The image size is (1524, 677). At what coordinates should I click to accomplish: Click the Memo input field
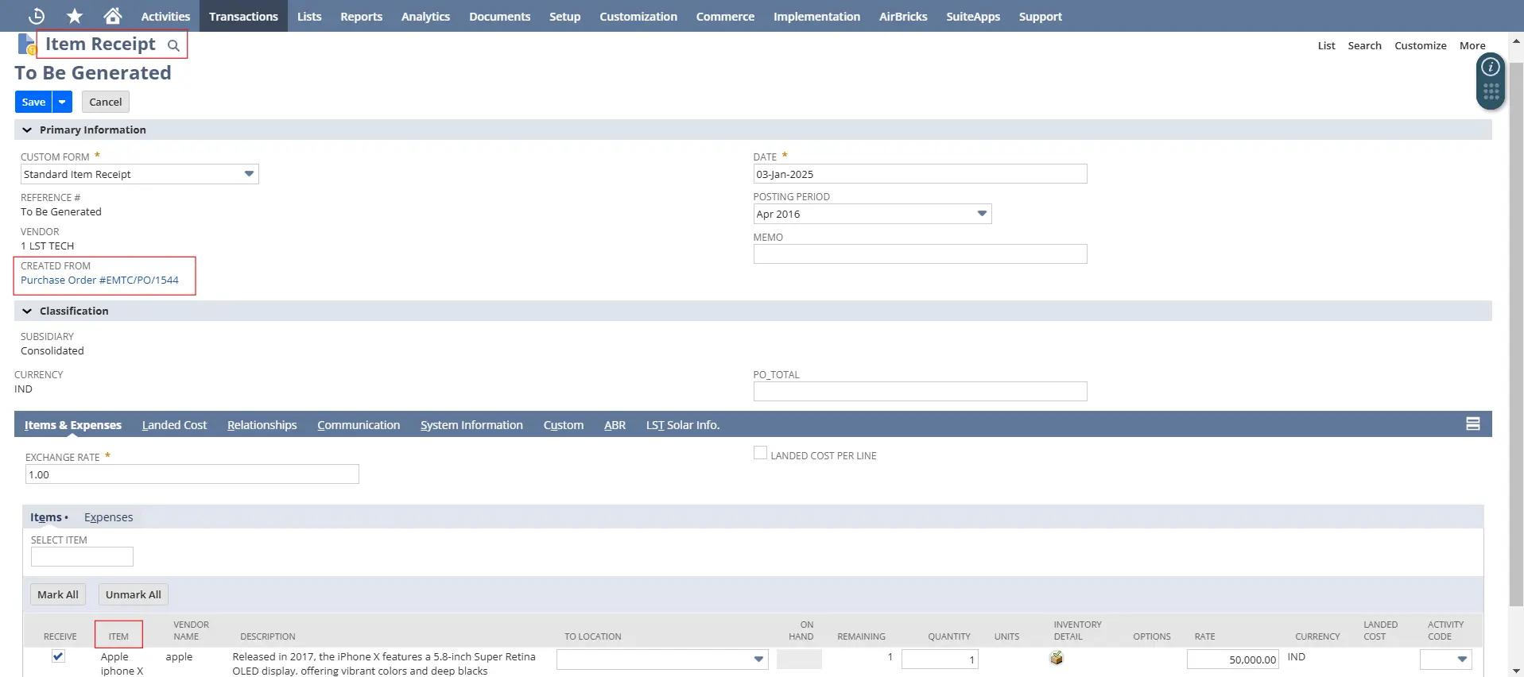[920, 254]
